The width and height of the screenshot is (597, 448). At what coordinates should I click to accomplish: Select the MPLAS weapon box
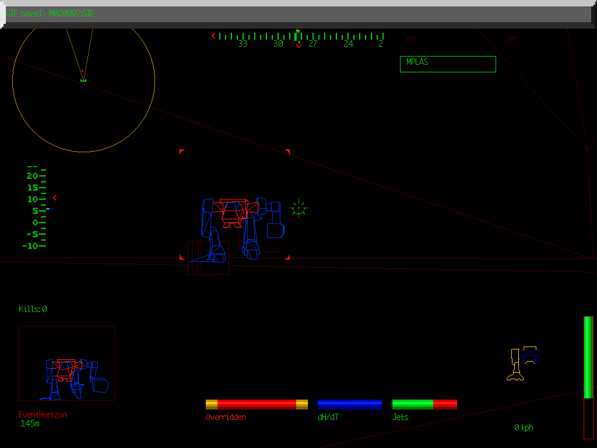coord(448,64)
